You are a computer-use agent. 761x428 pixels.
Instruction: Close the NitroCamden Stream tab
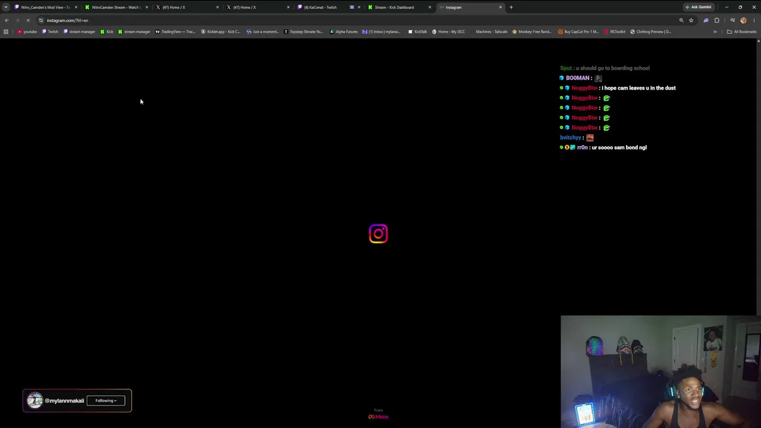click(x=147, y=7)
